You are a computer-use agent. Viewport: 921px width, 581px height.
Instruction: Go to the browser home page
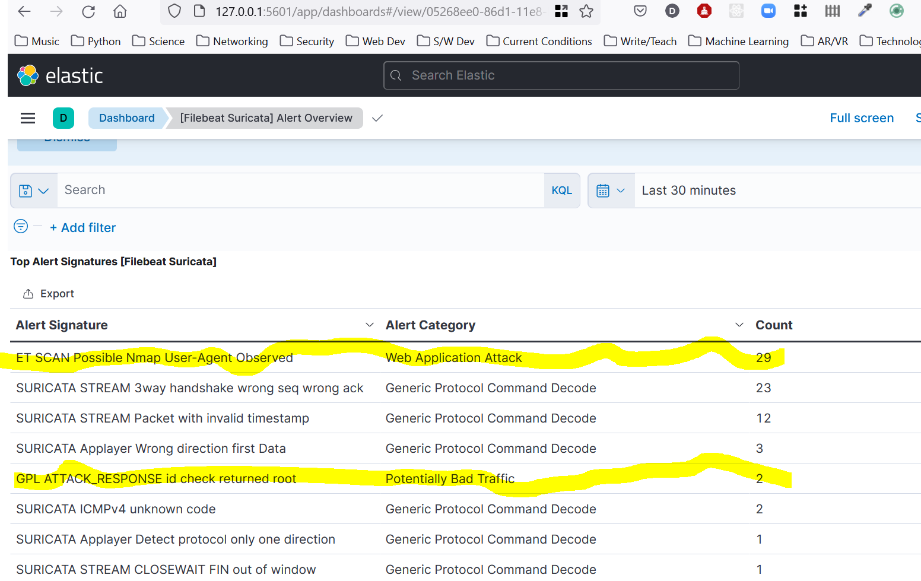click(x=120, y=11)
